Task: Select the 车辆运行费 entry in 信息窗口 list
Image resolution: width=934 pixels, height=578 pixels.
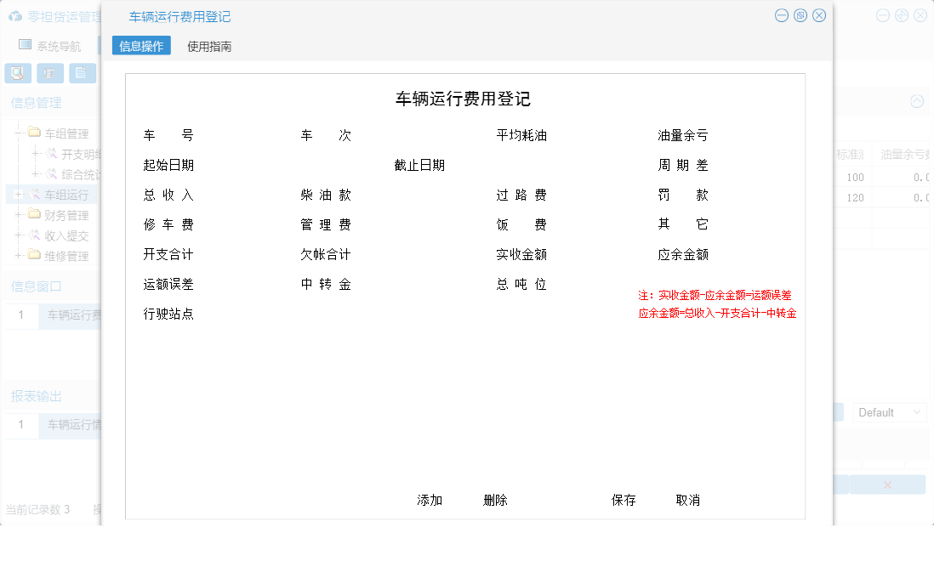Action: [72, 315]
